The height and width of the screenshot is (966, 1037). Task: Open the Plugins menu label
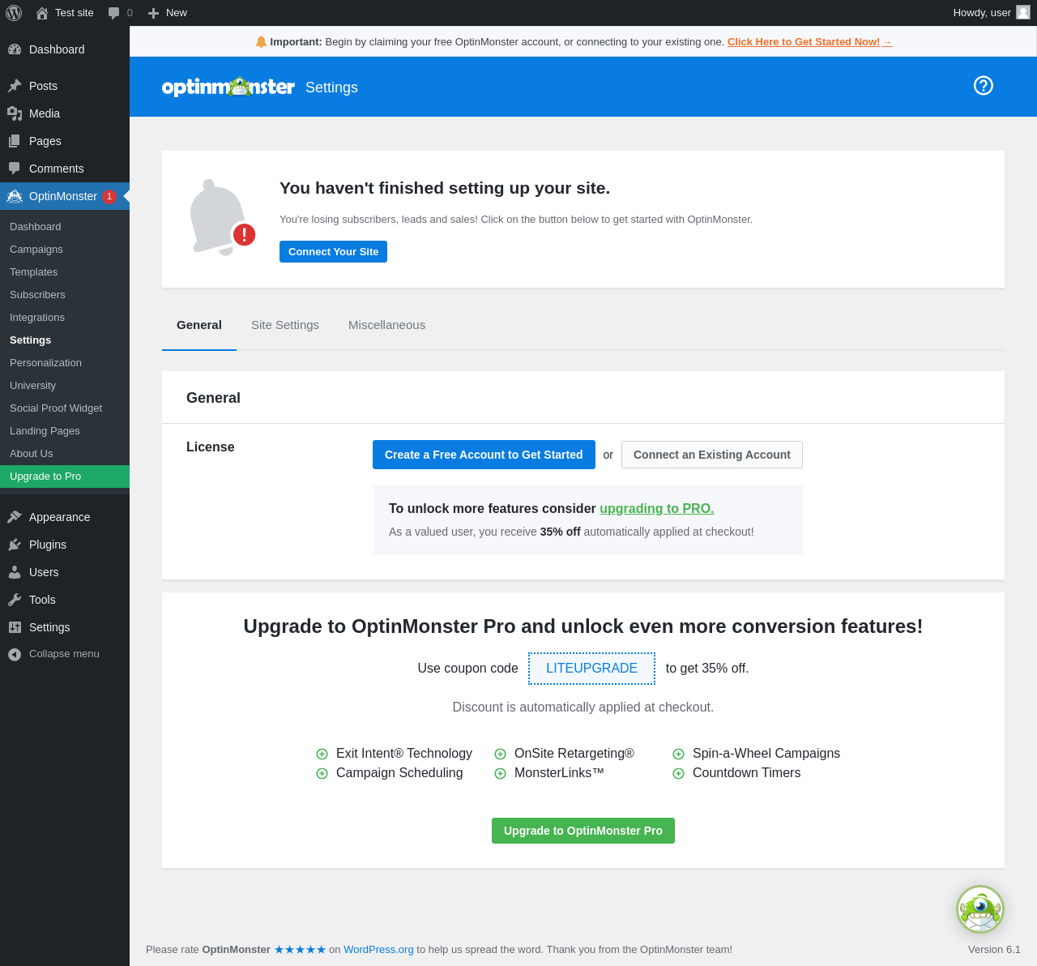[48, 545]
